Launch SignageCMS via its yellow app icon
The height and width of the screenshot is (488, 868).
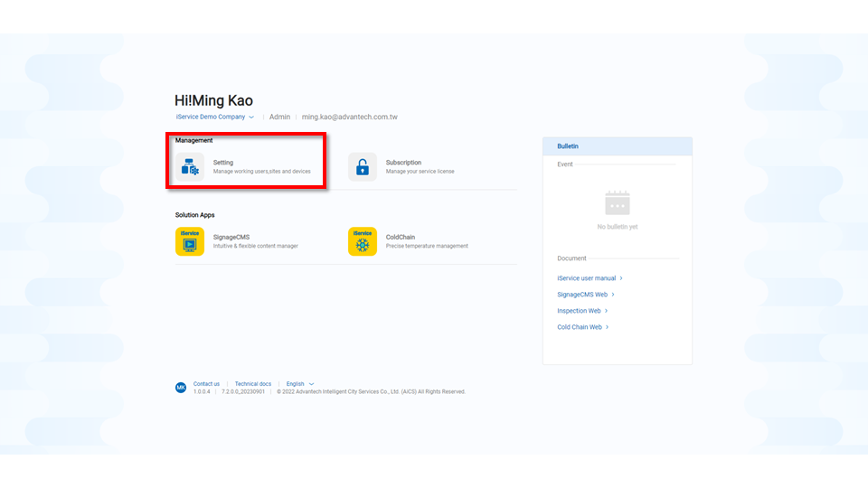[190, 241]
